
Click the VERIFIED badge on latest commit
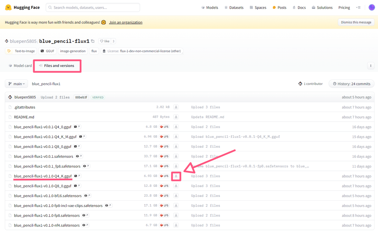pyautogui.click(x=98, y=97)
